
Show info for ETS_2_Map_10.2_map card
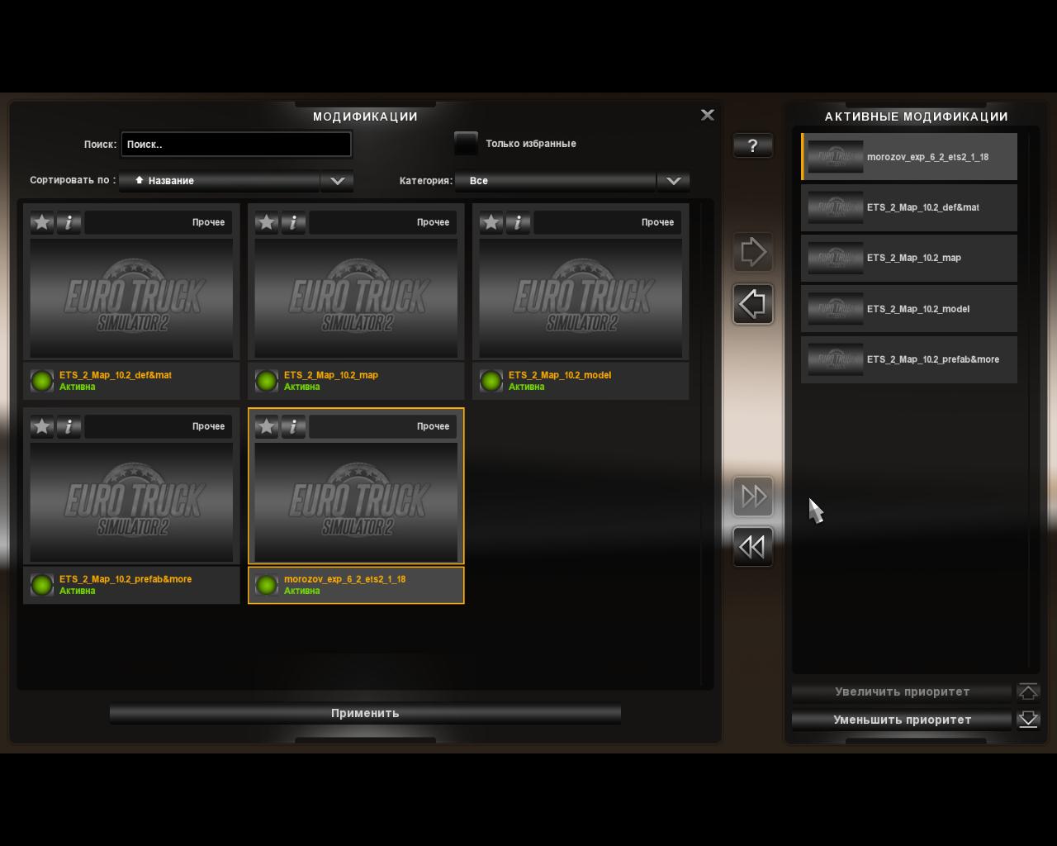pyautogui.click(x=293, y=222)
